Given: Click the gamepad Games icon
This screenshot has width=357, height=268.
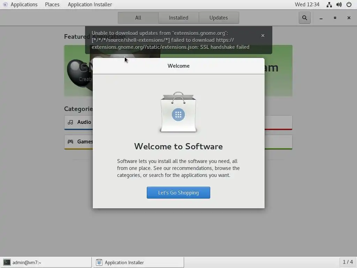Looking at the screenshot, I should 70,142.
